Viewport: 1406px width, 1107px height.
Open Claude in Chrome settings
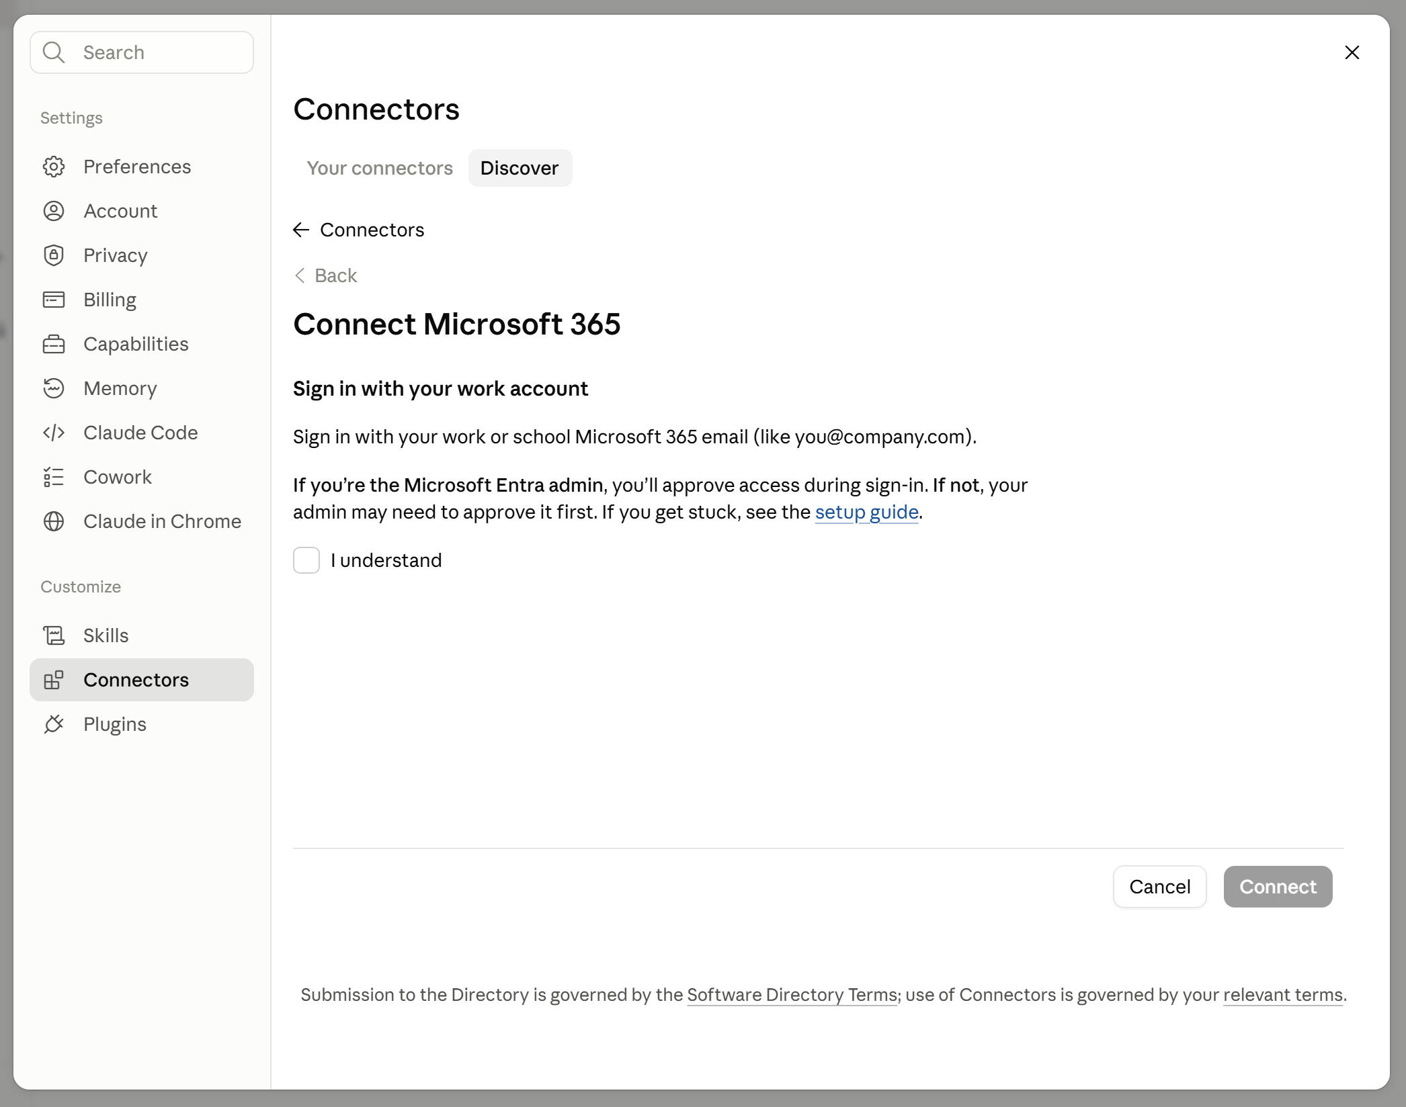point(142,521)
